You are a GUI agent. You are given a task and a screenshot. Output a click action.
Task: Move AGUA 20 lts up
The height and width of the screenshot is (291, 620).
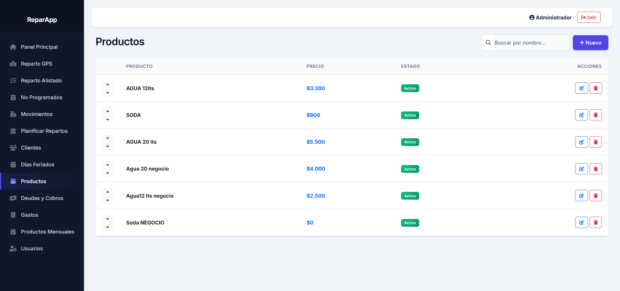coord(108,138)
